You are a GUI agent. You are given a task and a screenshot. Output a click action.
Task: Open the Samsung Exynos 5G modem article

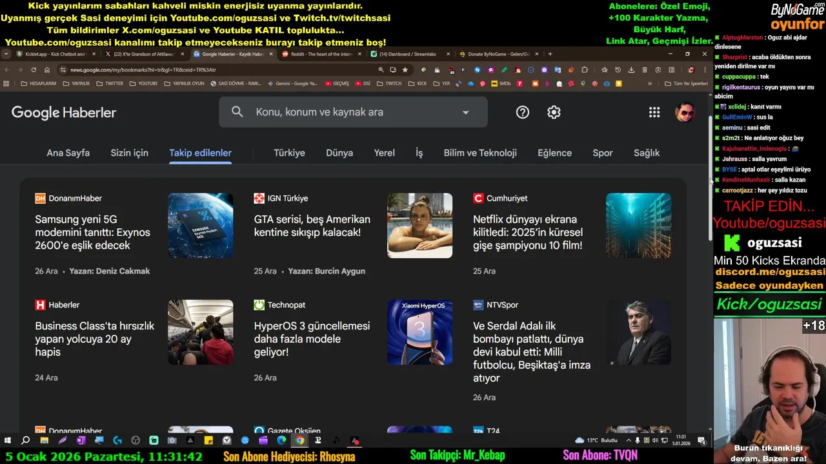92,232
